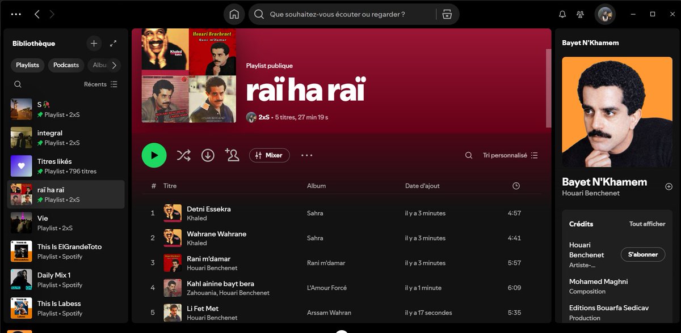The height and width of the screenshot is (333, 681).
Task: Toggle shuffle for the playlist
Action: coord(183,155)
